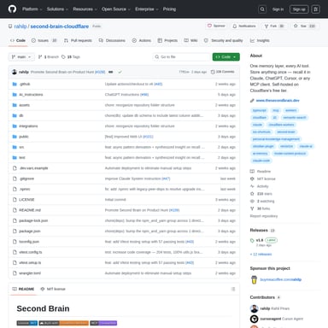Click folder icon of the src row
Viewport: 328px width, 328px height.
coord(15,147)
